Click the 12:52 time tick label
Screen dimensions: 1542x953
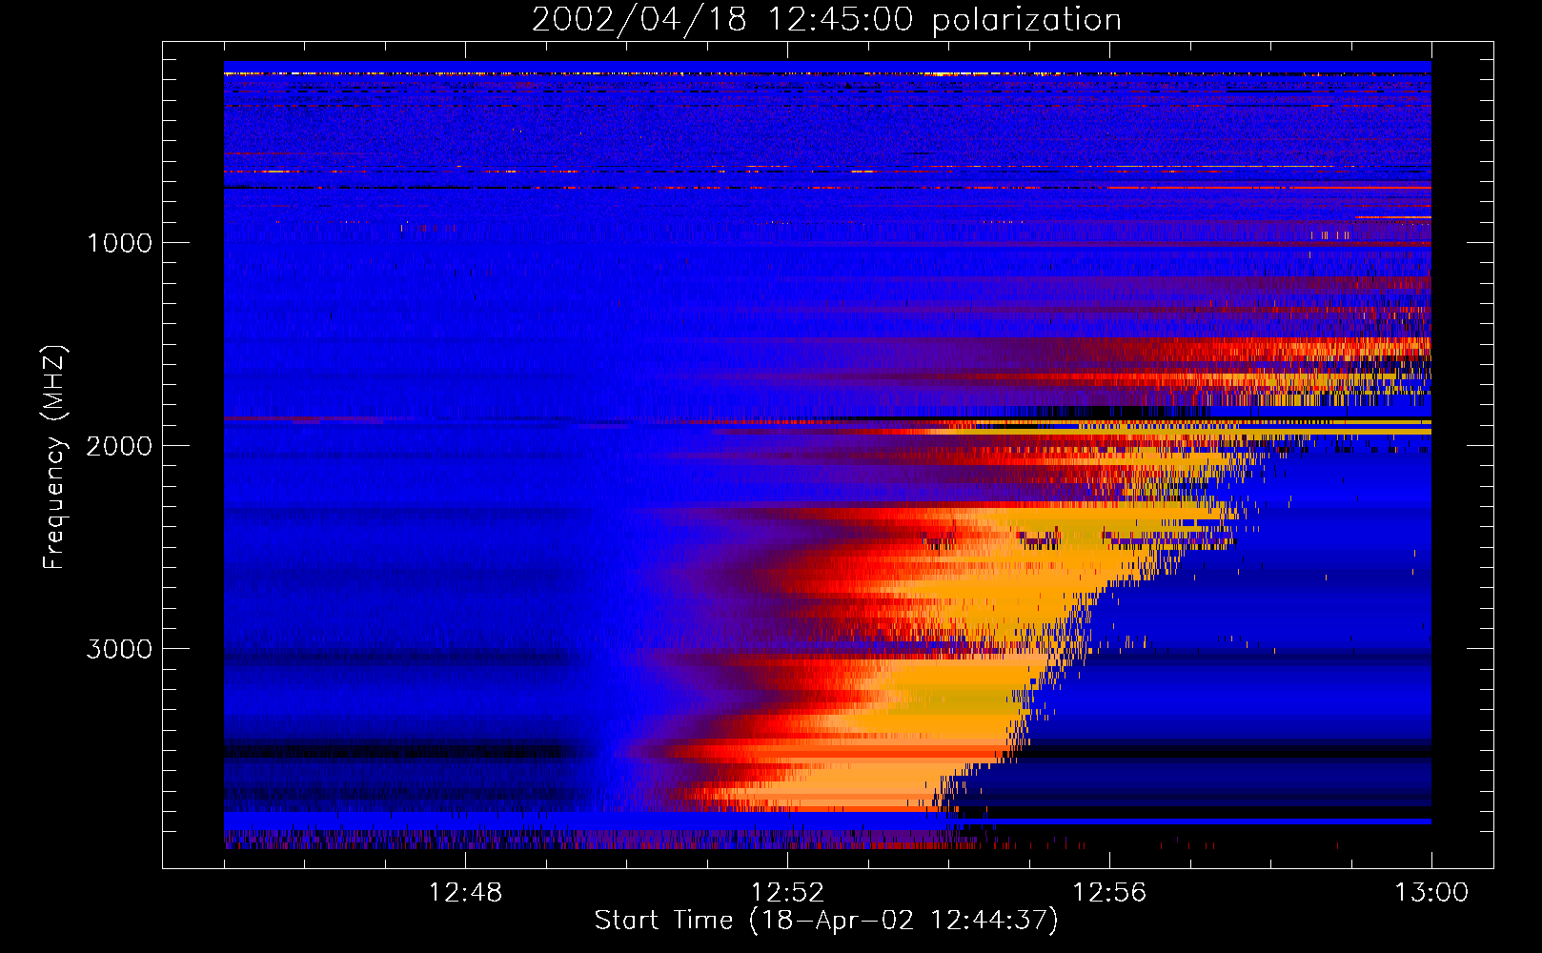[787, 893]
